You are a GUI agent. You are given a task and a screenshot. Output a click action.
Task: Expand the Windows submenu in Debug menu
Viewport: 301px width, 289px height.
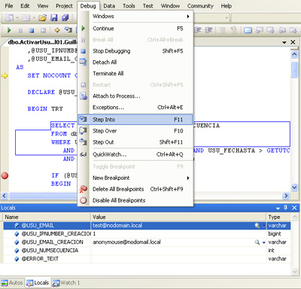[135, 17]
